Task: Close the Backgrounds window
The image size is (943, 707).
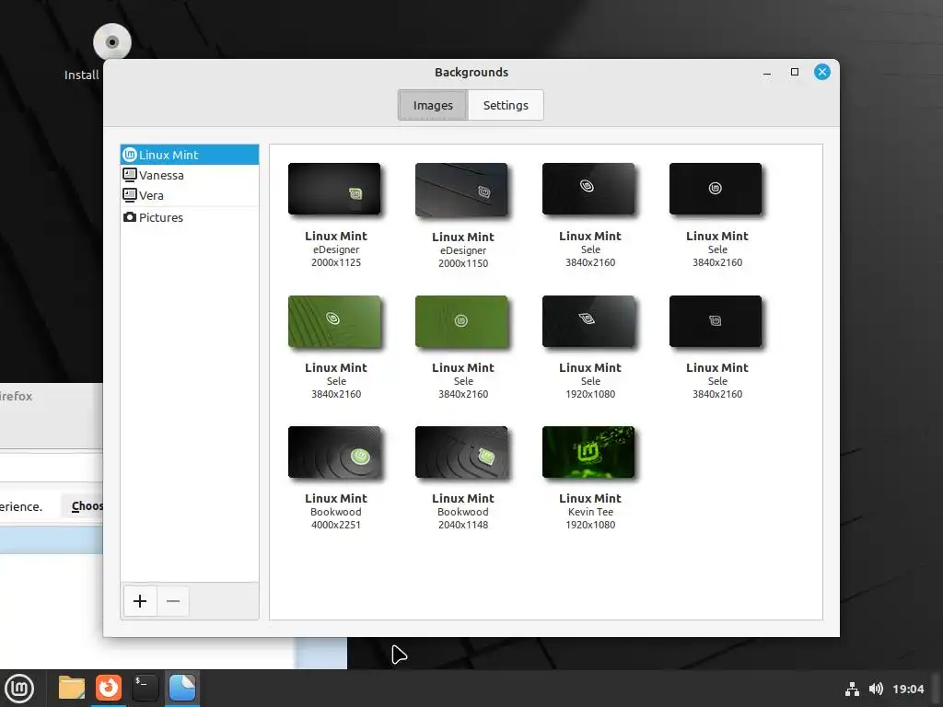Action: [822, 72]
